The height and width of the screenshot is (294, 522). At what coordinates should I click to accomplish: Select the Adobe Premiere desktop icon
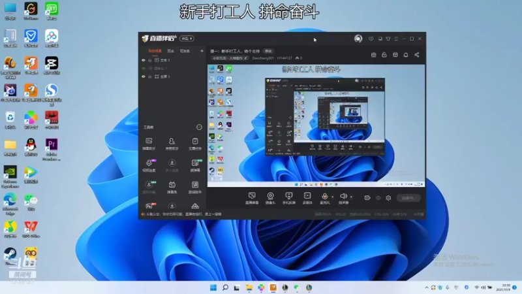pyautogui.click(x=52, y=150)
